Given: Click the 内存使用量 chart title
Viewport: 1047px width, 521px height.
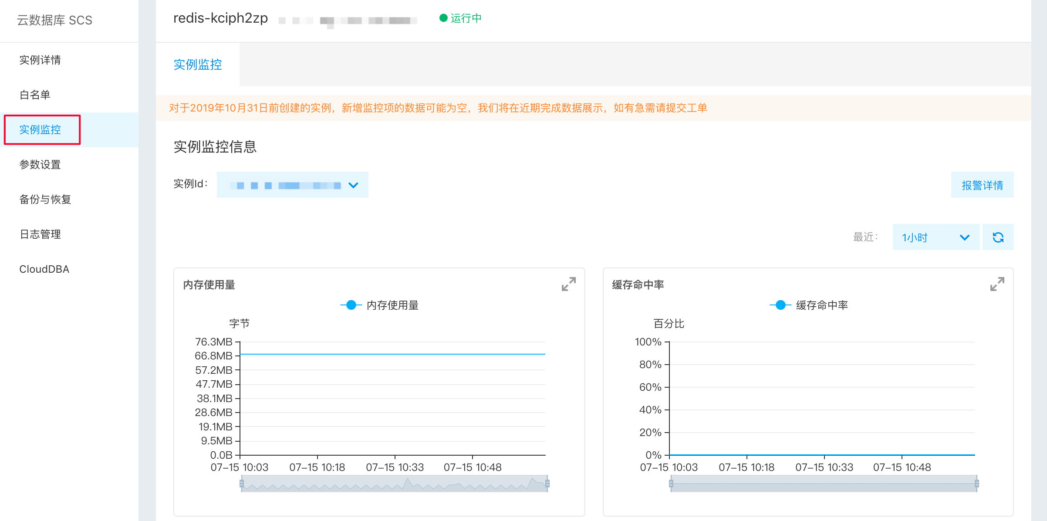Looking at the screenshot, I should pos(209,285).
